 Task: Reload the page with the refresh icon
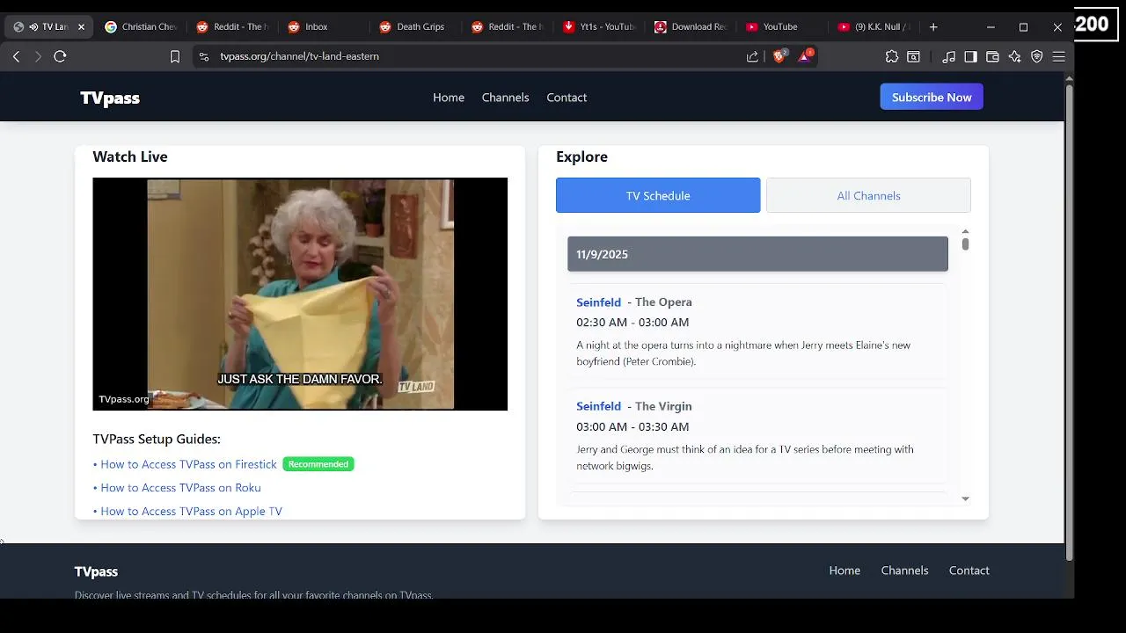[x=60, y=56]
